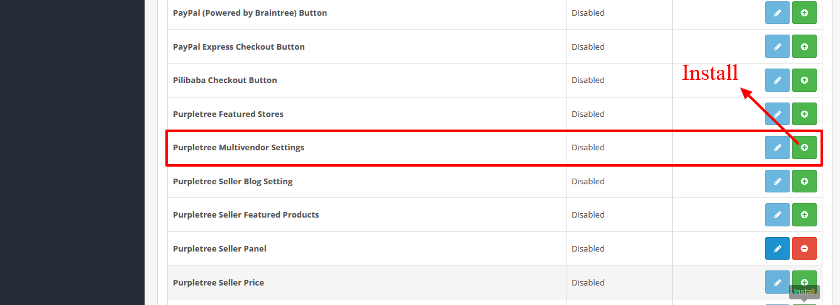
Task: Install Purpletree Seller Featured Products module
Action: [x=804, y=214]
